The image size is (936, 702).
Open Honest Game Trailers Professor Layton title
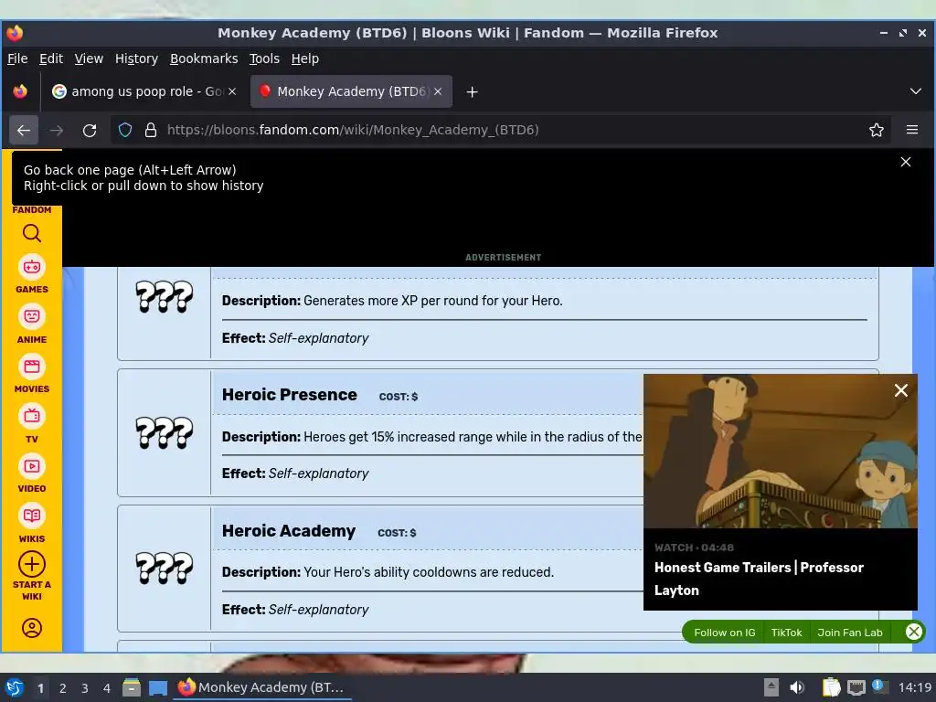759,579
